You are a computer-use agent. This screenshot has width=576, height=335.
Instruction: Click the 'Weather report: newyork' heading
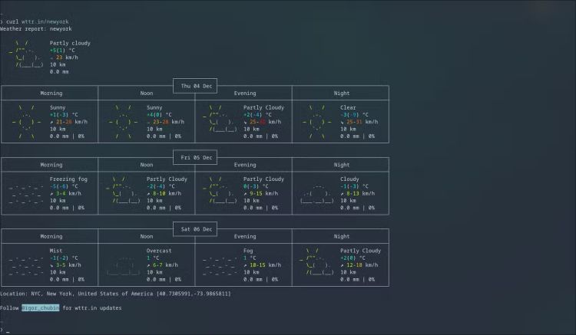(36, 28)
